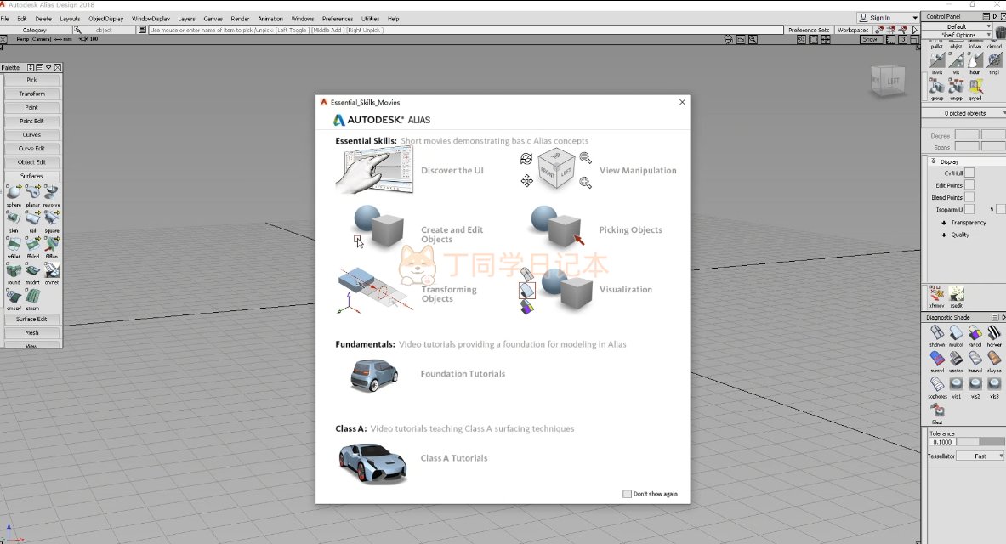Screen dimensions: 1006x544
Task: Enable the Cv/Hull display checkbox
Action: [969, 173]
